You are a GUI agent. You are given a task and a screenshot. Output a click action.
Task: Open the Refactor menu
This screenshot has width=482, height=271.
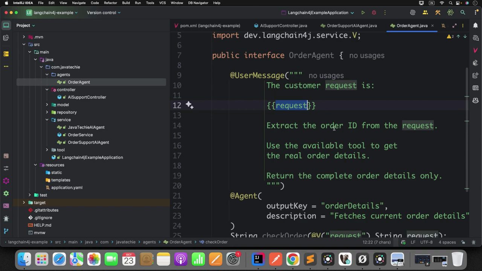tap(110, 3)
